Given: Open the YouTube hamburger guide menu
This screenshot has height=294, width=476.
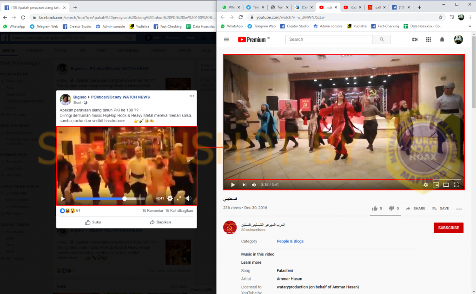Looking at the screenshot, I should 226,40.
